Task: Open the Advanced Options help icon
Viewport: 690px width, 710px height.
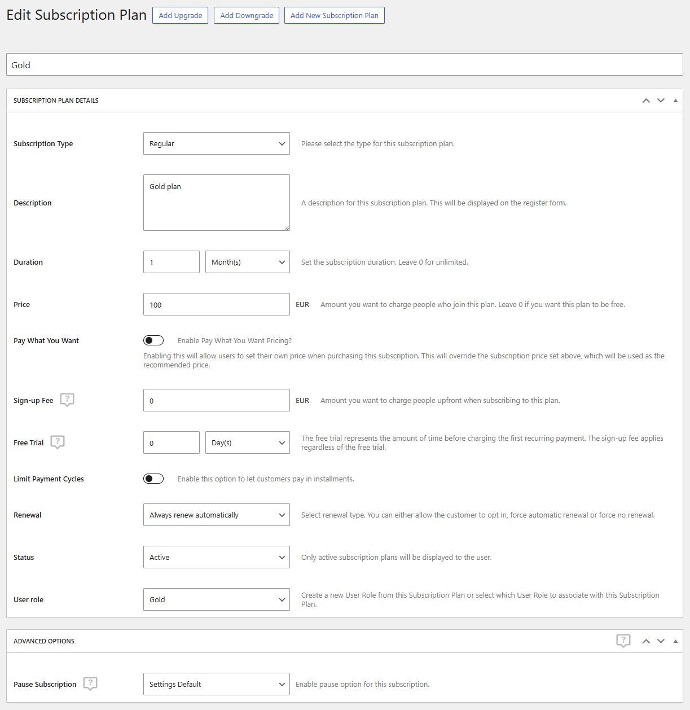Action: tap(623, 641)
